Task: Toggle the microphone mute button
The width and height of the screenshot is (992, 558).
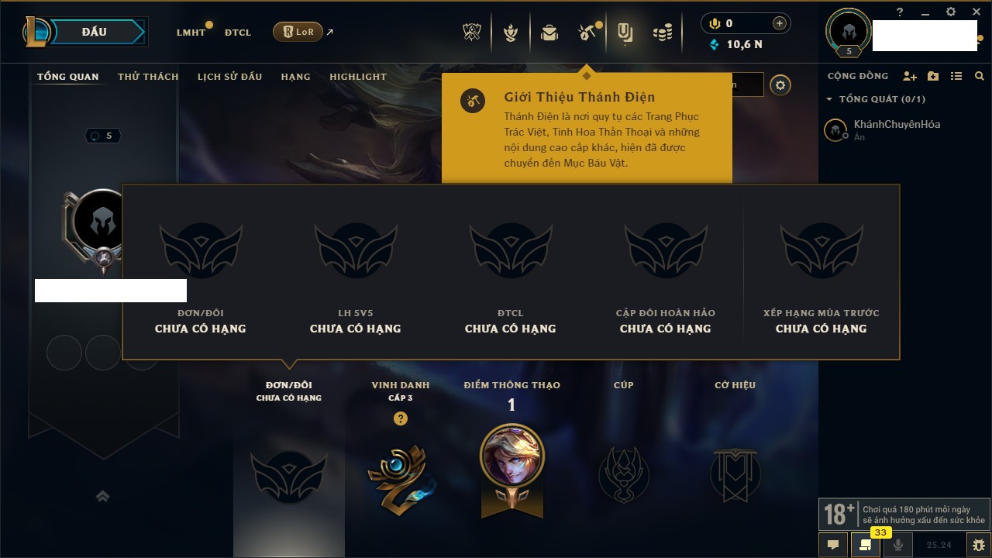Action: [x=897, y=545]
